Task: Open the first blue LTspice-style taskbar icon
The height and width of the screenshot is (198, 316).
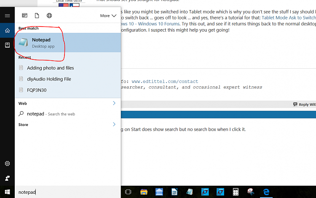Action: 205,192
